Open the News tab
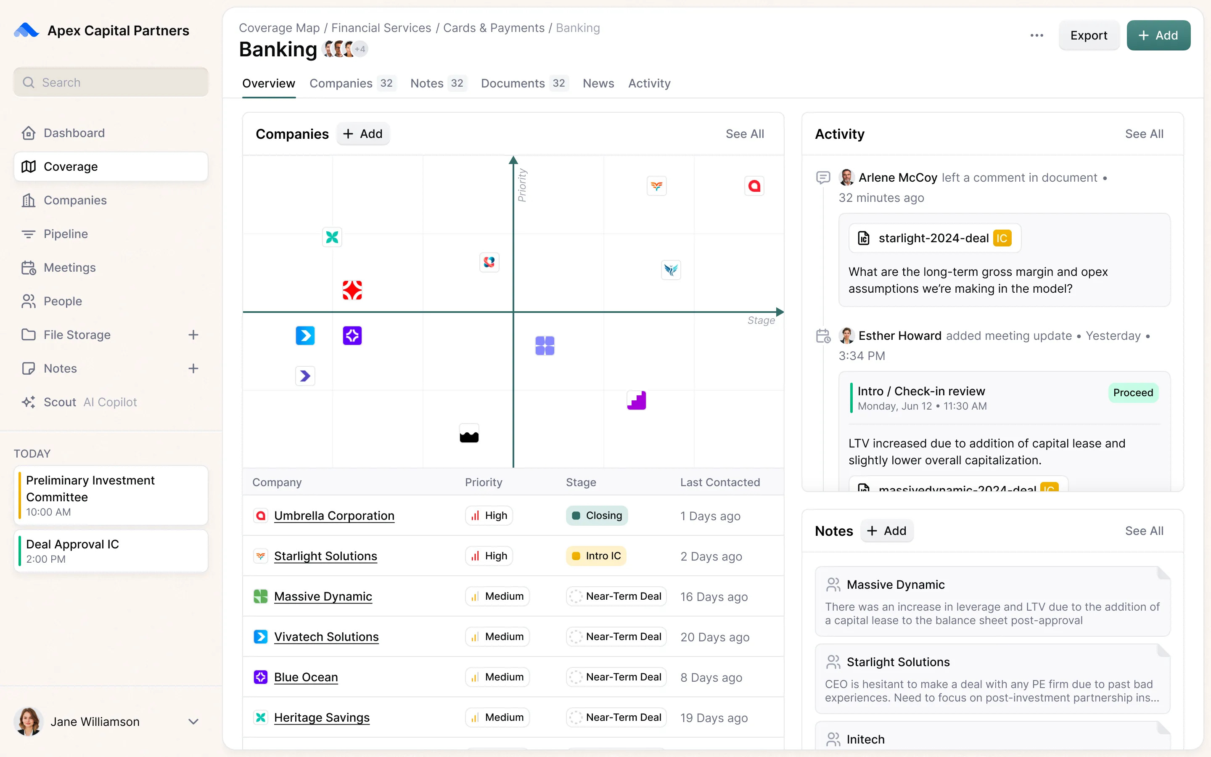This screenshot has height=757, width=1211. tap(598, 83)
